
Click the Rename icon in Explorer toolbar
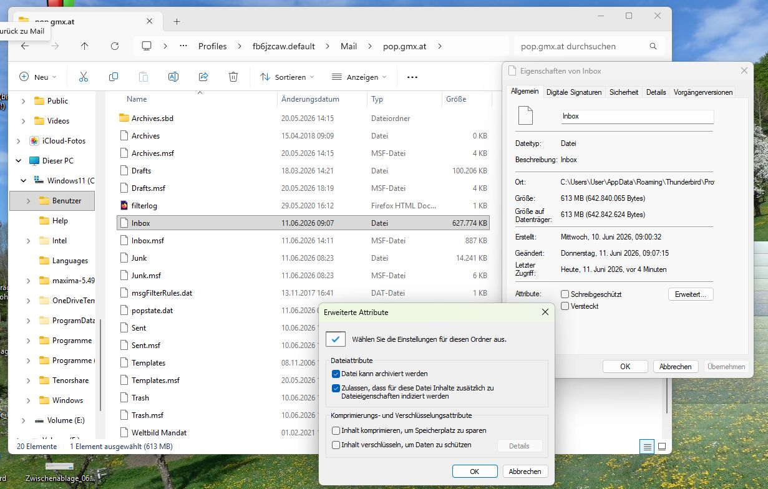[x=173, y=77]
